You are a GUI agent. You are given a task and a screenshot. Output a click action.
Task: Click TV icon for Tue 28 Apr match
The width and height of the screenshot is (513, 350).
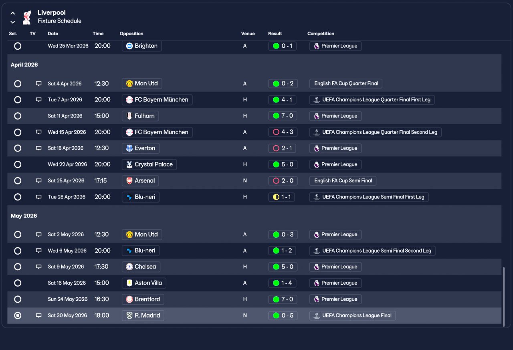coord(39,197)
